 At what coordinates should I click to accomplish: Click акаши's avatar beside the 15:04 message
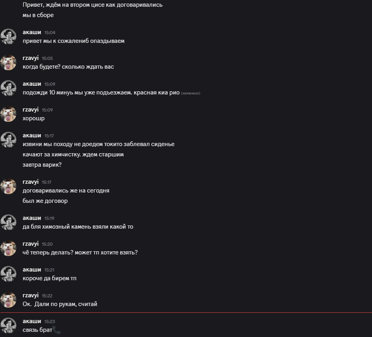8,37
